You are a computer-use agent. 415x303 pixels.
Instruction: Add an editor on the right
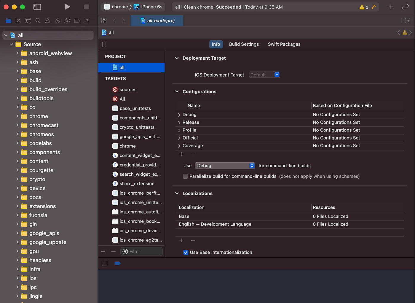(x=408, y=20)
